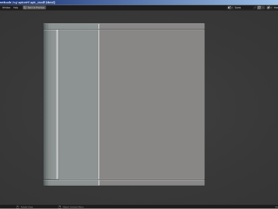The width and height of the screenshot is (278, 209).
Task: Click the view layer name field
Action: [x=276, y=8]
